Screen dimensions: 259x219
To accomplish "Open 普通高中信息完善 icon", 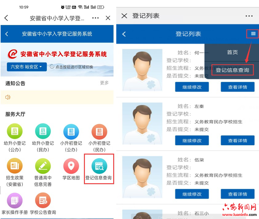I will click(x=43, y=166).
